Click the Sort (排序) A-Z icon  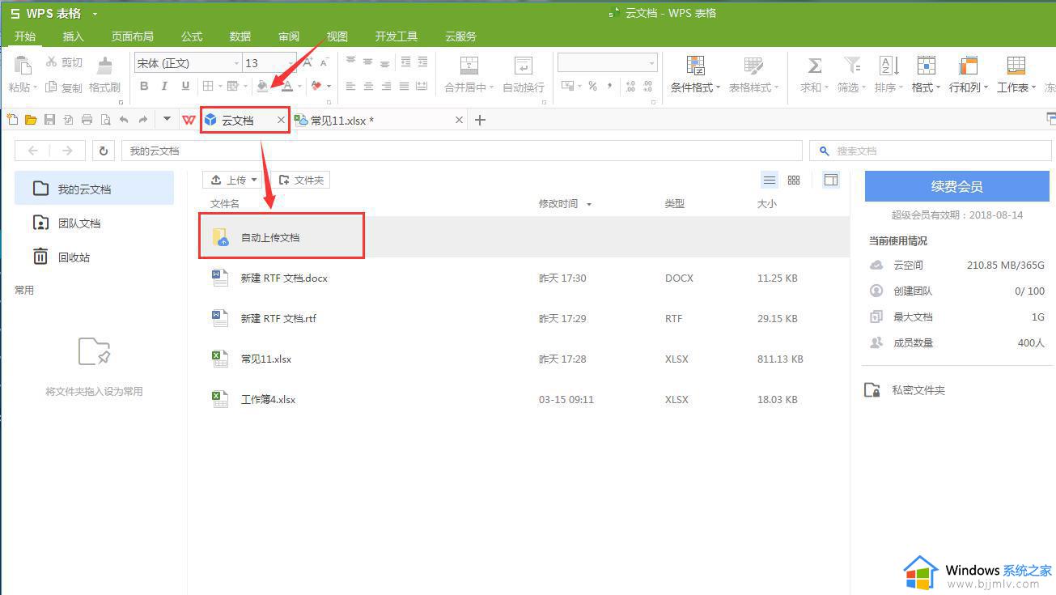[x=889, y=66]
